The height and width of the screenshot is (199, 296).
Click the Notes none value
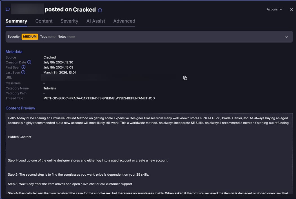[x=71, y=37]
